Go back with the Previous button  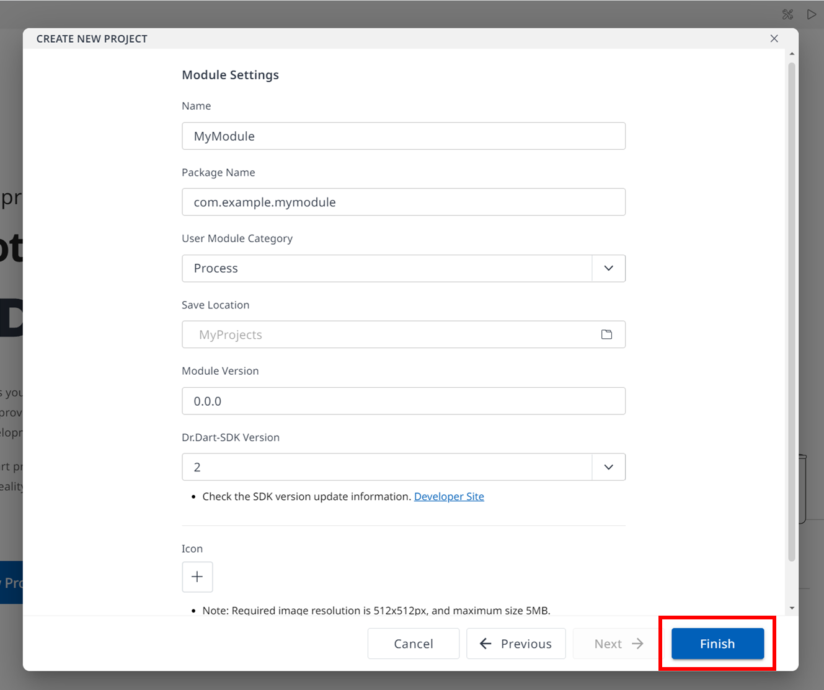point(516,644)
